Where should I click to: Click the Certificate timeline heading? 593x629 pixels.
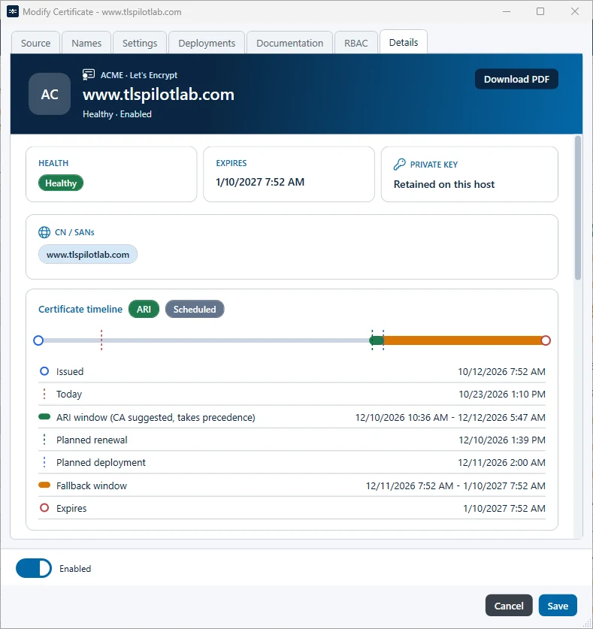click(x=80, y=310)
